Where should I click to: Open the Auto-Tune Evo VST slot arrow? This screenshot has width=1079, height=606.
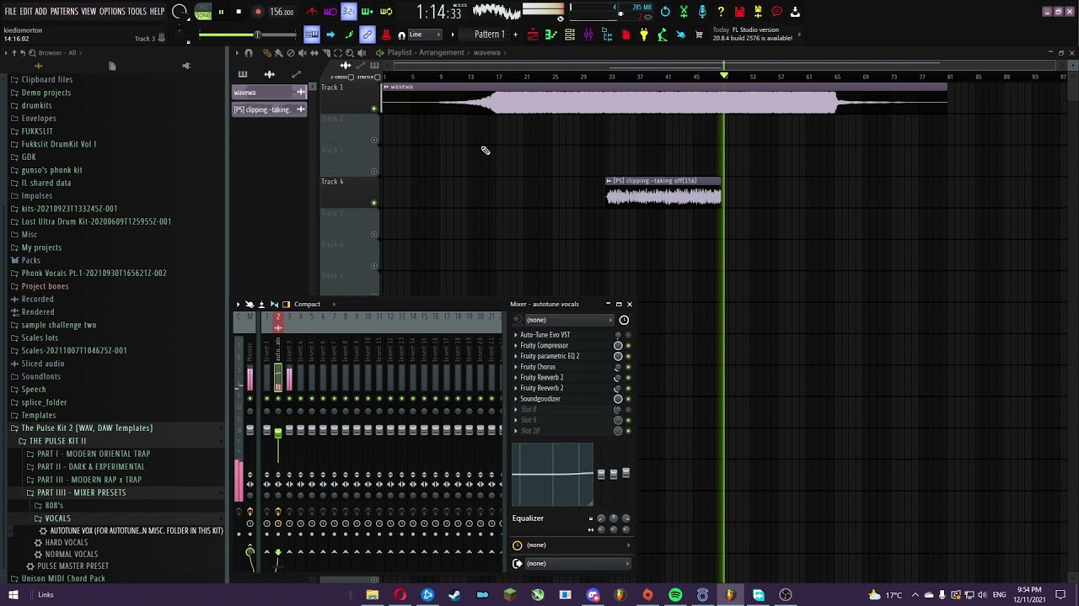point(516,335)
